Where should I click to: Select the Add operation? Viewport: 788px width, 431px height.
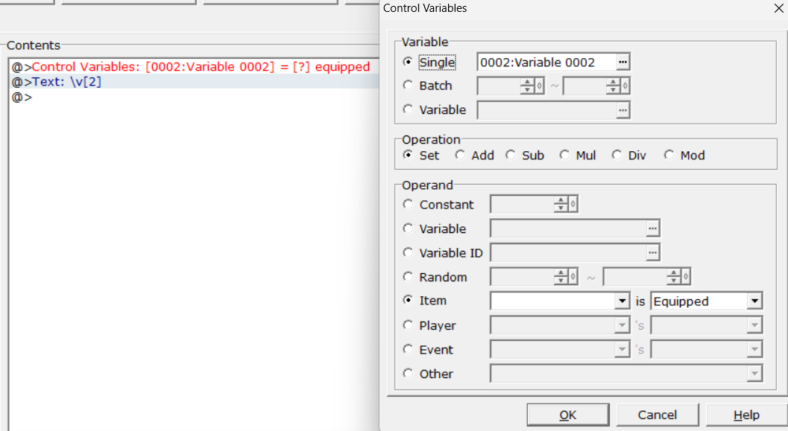[x=461, y=155]
